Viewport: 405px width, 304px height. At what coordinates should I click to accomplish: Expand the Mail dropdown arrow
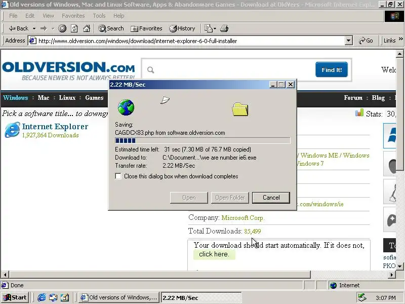(215, 29)
